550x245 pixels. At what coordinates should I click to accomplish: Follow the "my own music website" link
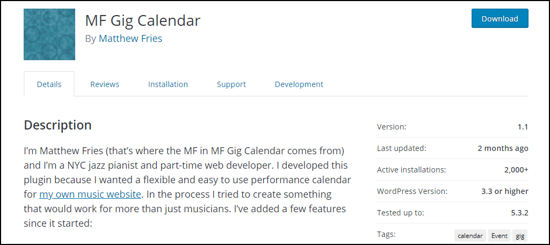90,194
